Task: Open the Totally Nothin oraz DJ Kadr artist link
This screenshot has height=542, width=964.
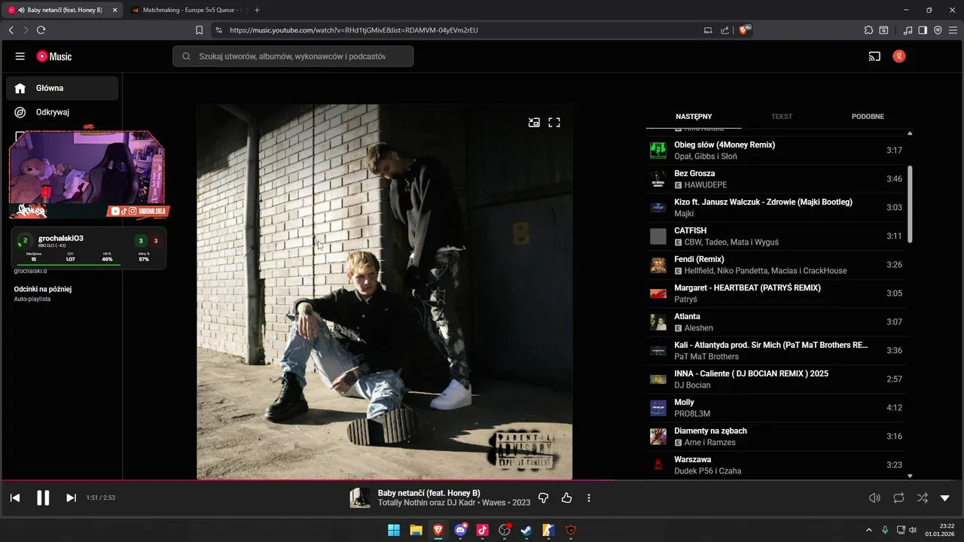Action: click(x=428, y=503)
